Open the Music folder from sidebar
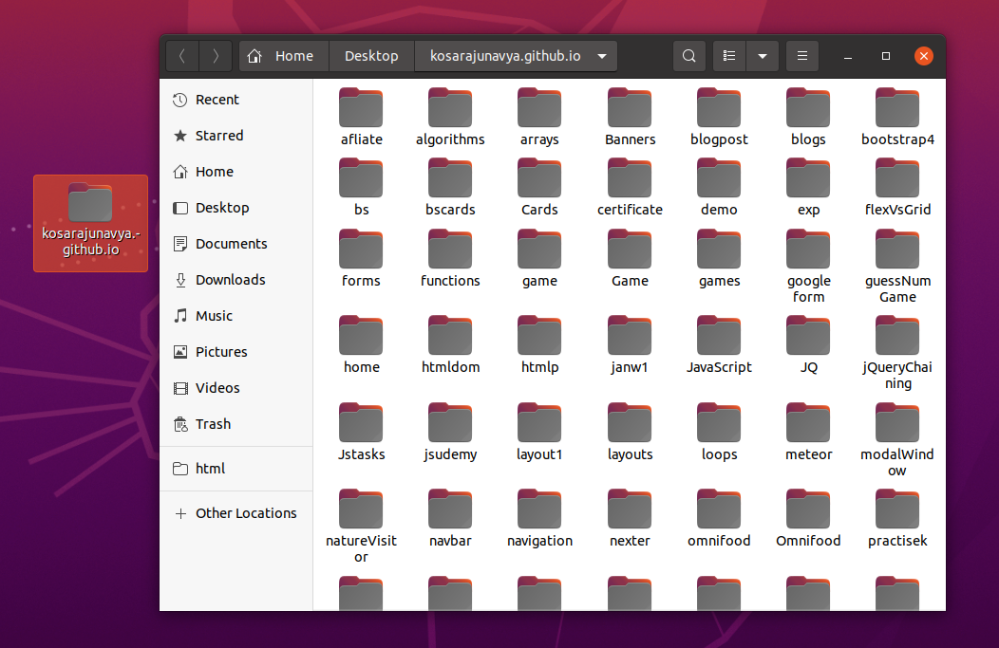Viewport: 999px width, 648px height. (x=214, y=316)
